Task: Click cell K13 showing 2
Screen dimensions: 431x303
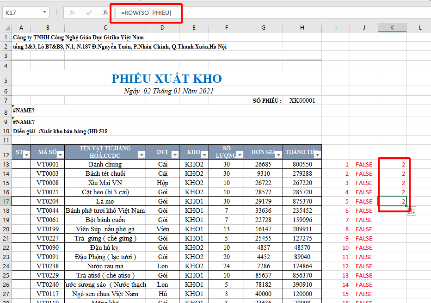Action: point(392,164)
